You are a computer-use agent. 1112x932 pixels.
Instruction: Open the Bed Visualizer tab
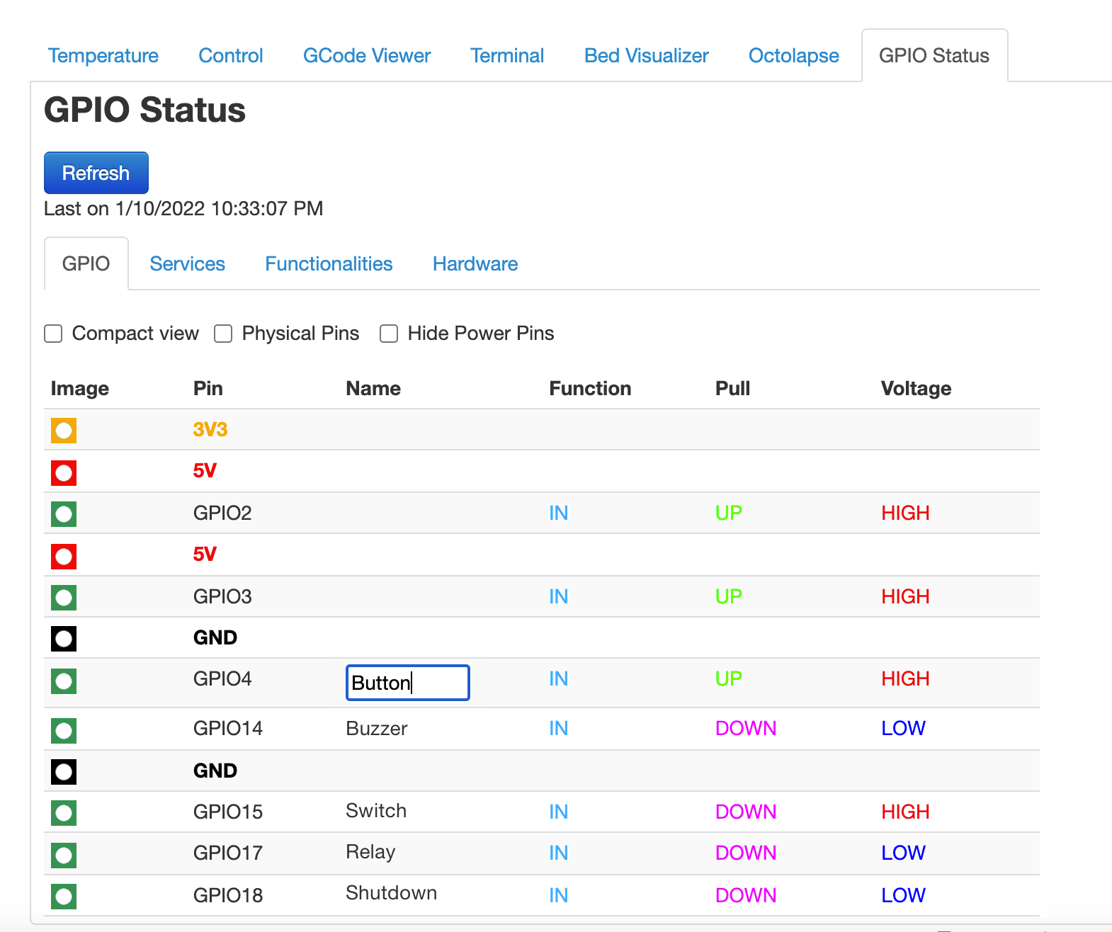(647, 56)
